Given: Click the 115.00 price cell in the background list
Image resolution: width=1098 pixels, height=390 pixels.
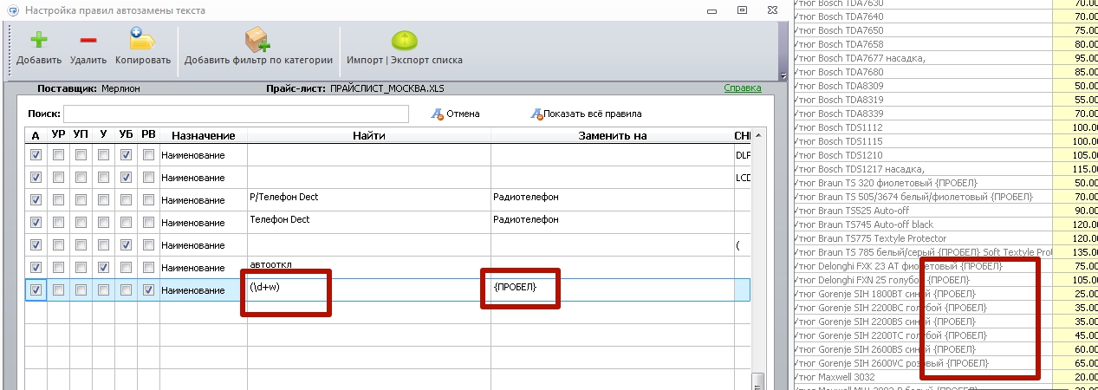Looking at the screenshot, I should click(1075, 169).
